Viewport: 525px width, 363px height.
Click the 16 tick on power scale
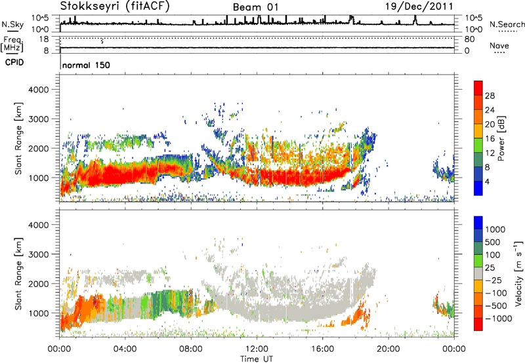[490, 139]
